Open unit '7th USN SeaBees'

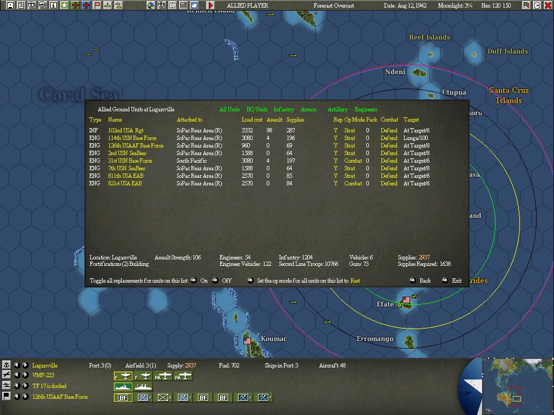point(127,168)
